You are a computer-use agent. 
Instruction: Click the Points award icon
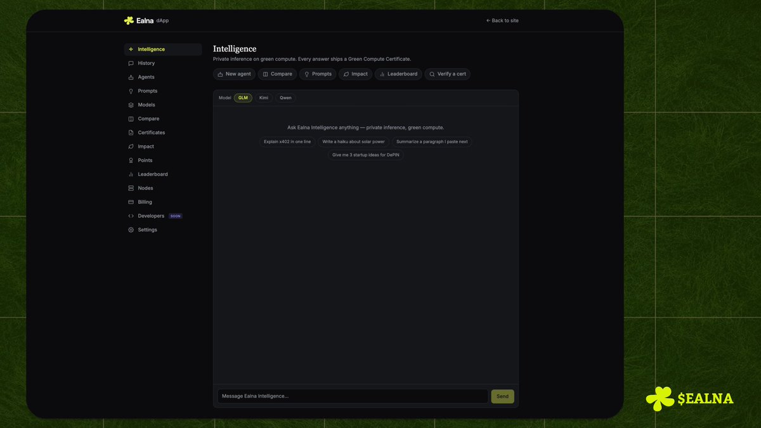click(131, 160)
